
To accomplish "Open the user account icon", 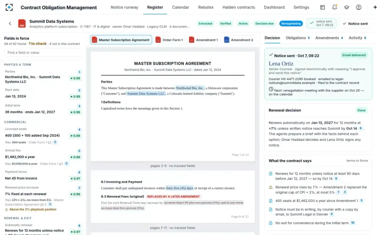I will [x=358, y=7].
